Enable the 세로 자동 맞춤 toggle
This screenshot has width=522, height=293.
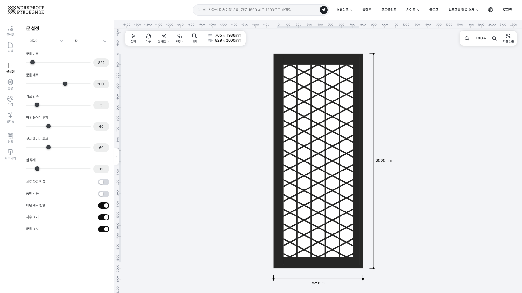pyautogui.click(x=104, y=182)
